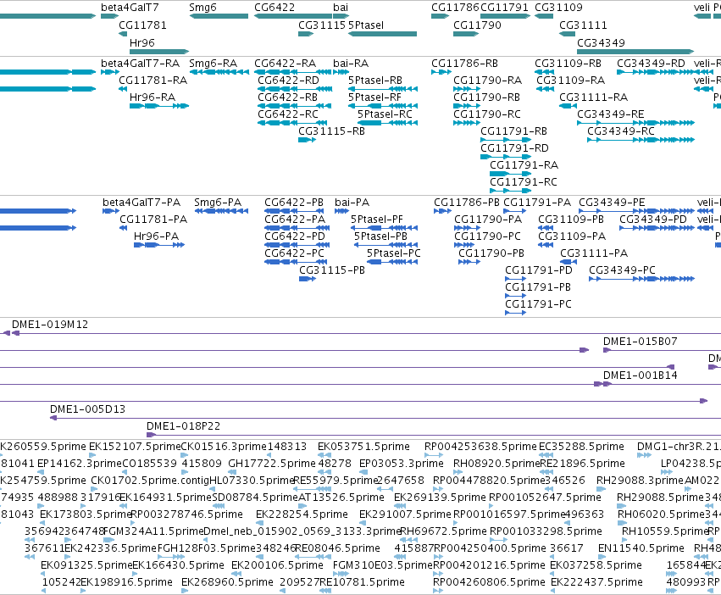
Task: Click the CG11786-RB transcript label
Action: [464, 64]
